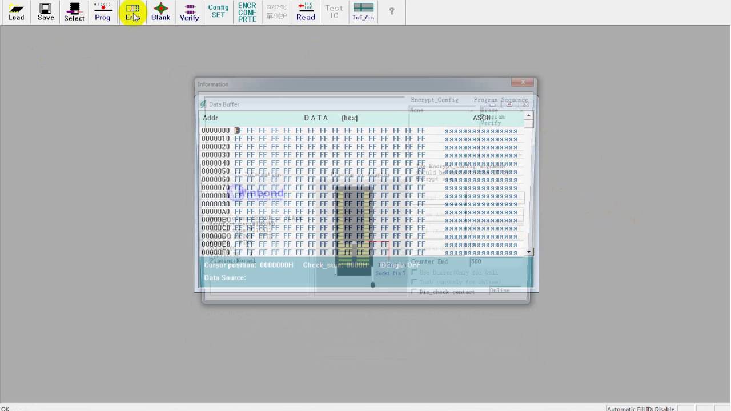Click the Data Buffer scrollbar down arrow
Viewport: 731px width, 411px height.
(x=529, y=252)
